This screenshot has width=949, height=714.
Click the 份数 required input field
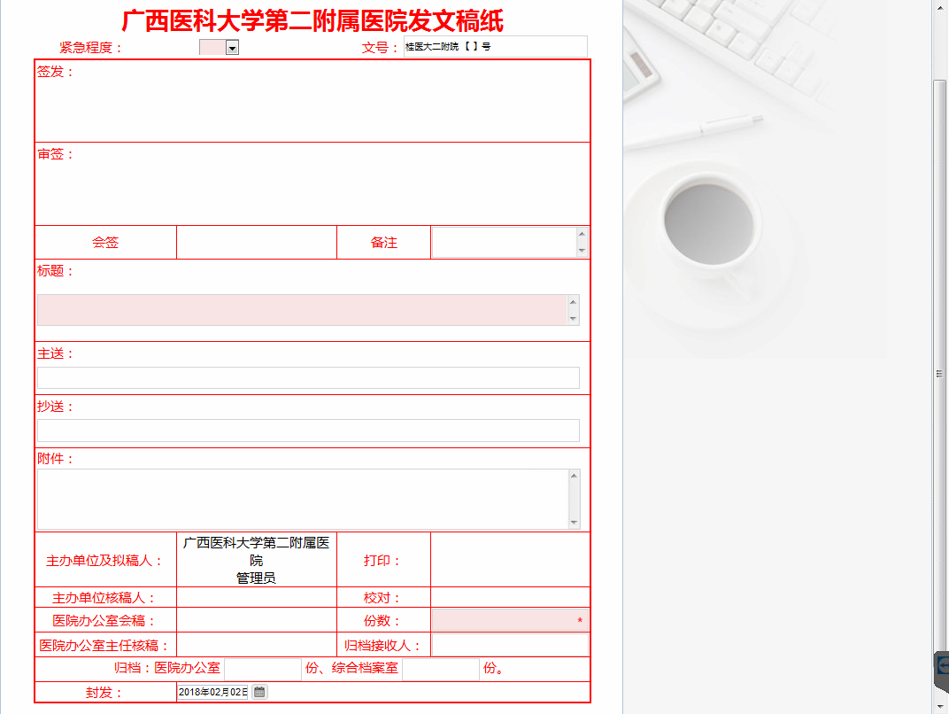(x=510, y=620)
